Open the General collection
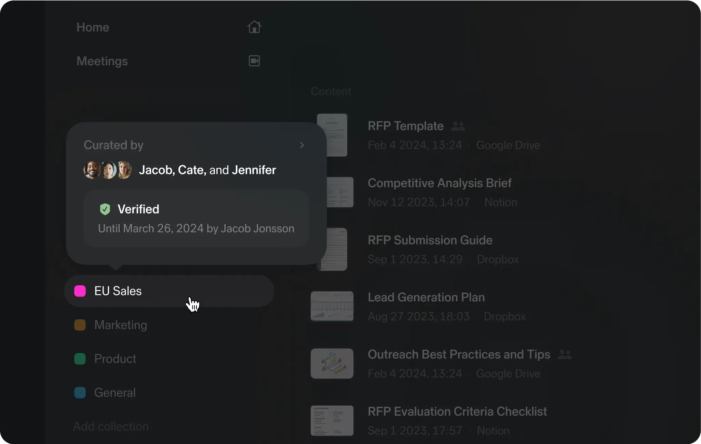The height and width of the screenshot is (444, 701). tap(114, 392)
